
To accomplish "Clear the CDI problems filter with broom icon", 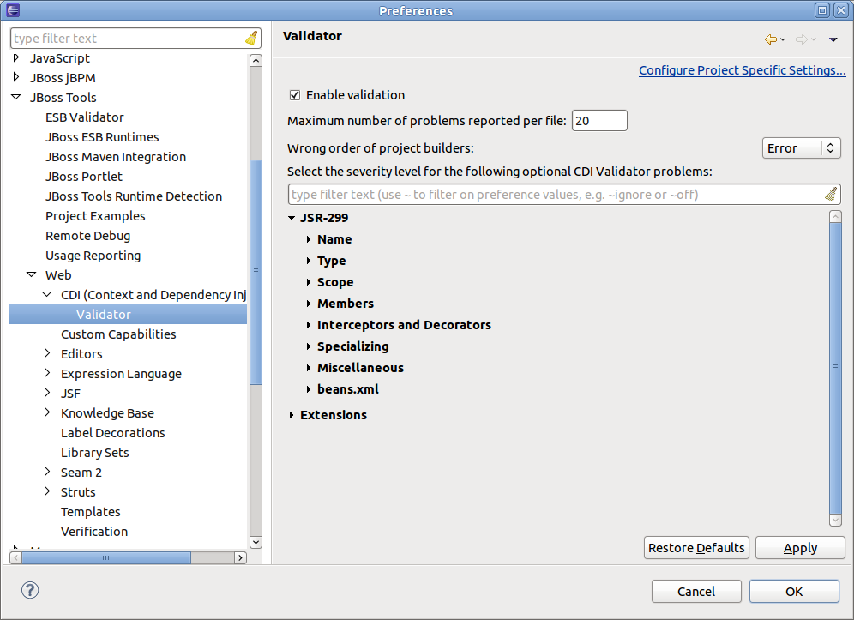I will click(x=830, y=194).
